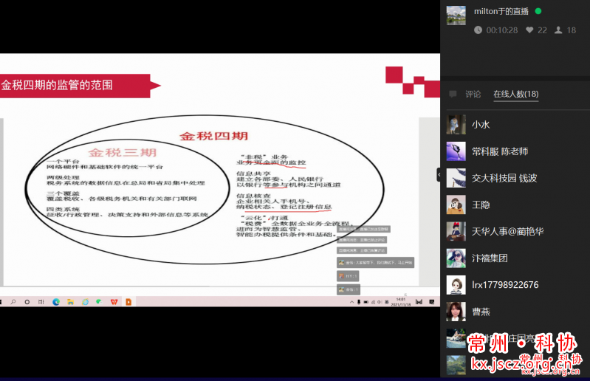Screen dimensions: 590x381
Task: Open 常科服 陈老师's profile avatar
Action: tap(456, 151)
